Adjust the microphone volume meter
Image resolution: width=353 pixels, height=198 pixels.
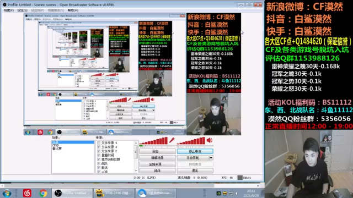pyautogui.click(x=154, y=141)
